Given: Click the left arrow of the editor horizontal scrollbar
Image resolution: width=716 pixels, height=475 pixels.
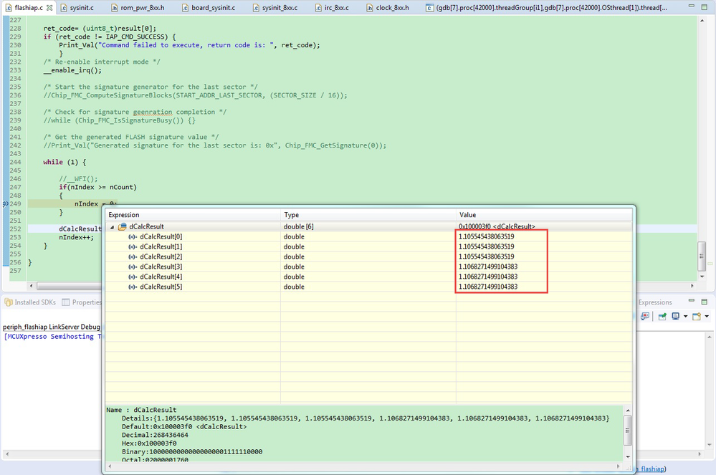Looking at the screenshot, I should coord(31,286).
